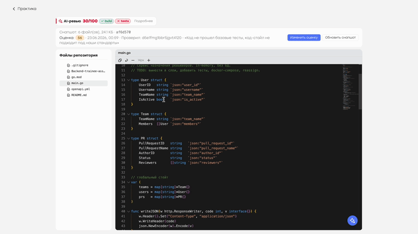
Task: Click the copy link icon in editor toolbar
Action: pyautogui.click(x=120, y=60)
